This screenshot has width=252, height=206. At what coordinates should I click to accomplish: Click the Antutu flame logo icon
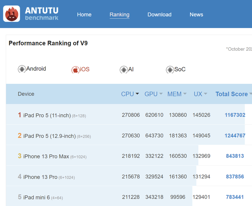12,14
